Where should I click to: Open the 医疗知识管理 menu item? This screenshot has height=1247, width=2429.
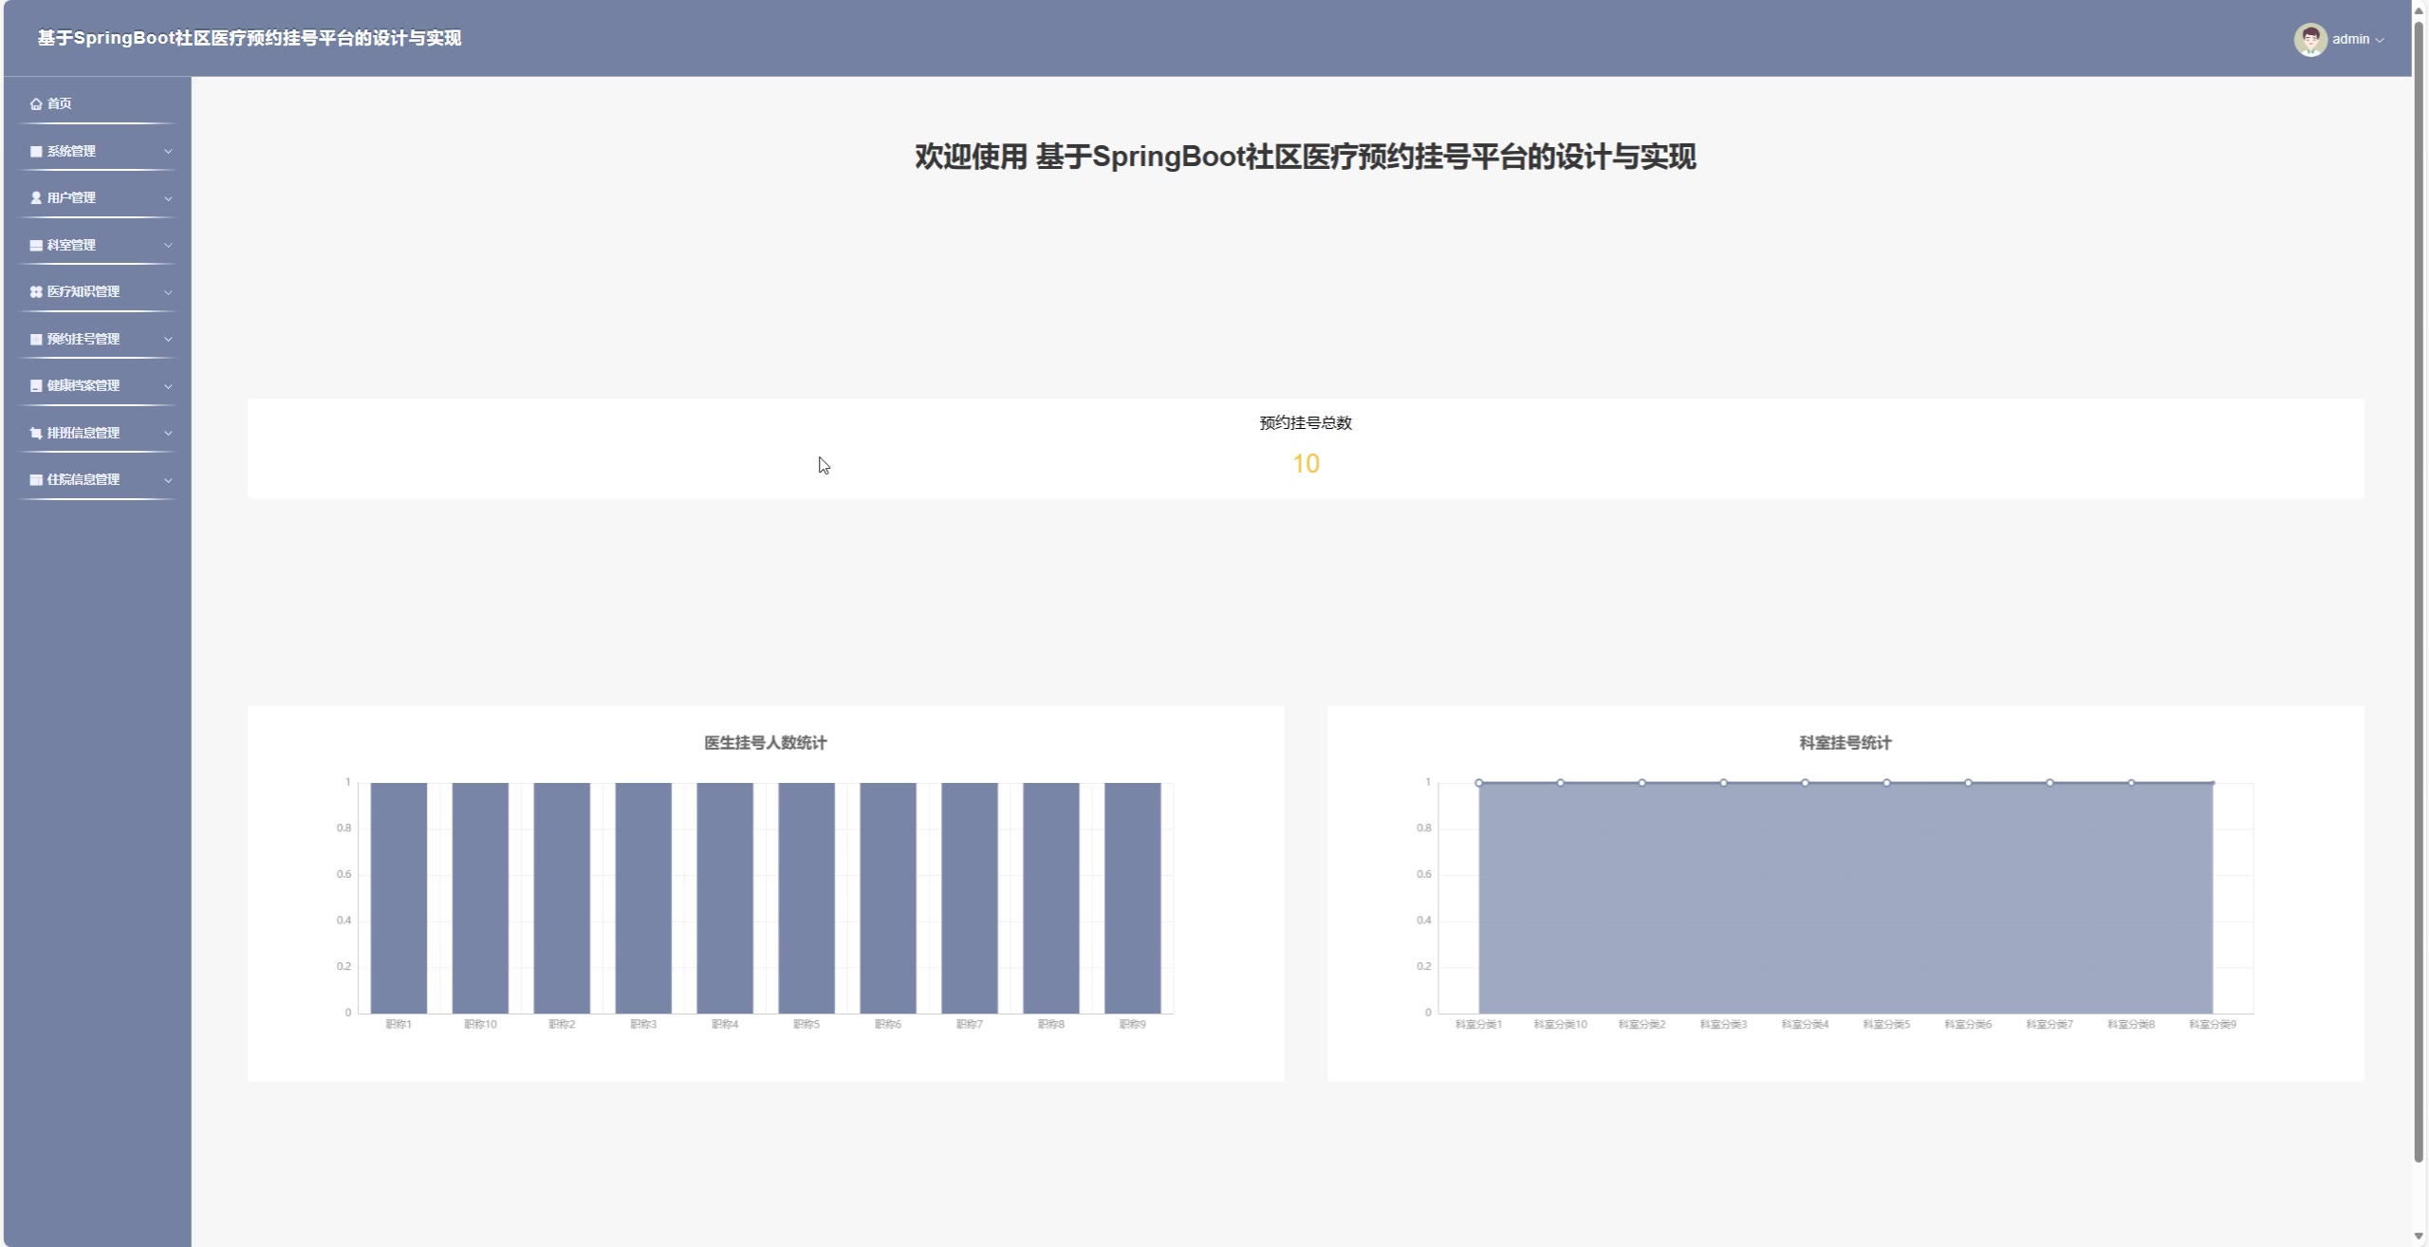(x=83, y=291)
